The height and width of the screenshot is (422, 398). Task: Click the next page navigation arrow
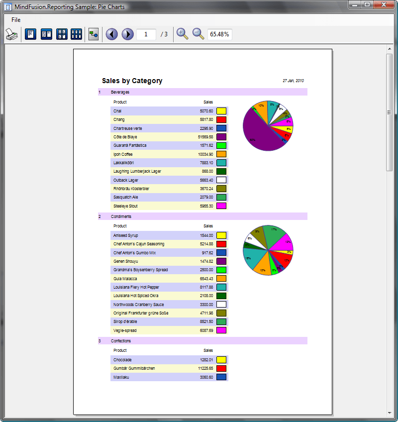128,34
